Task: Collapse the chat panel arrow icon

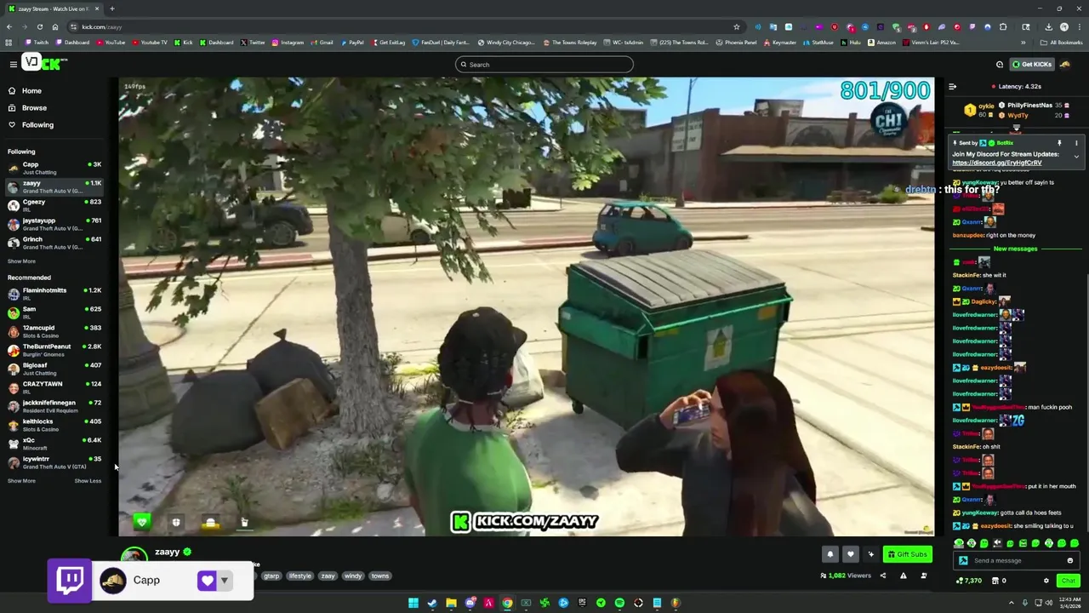Action: point(952,86)
